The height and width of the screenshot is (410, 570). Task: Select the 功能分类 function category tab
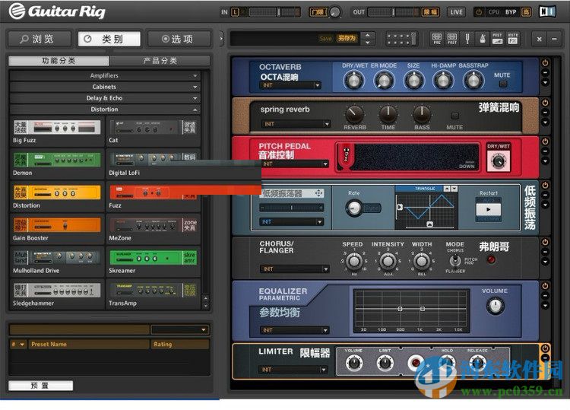pos(59,61)
